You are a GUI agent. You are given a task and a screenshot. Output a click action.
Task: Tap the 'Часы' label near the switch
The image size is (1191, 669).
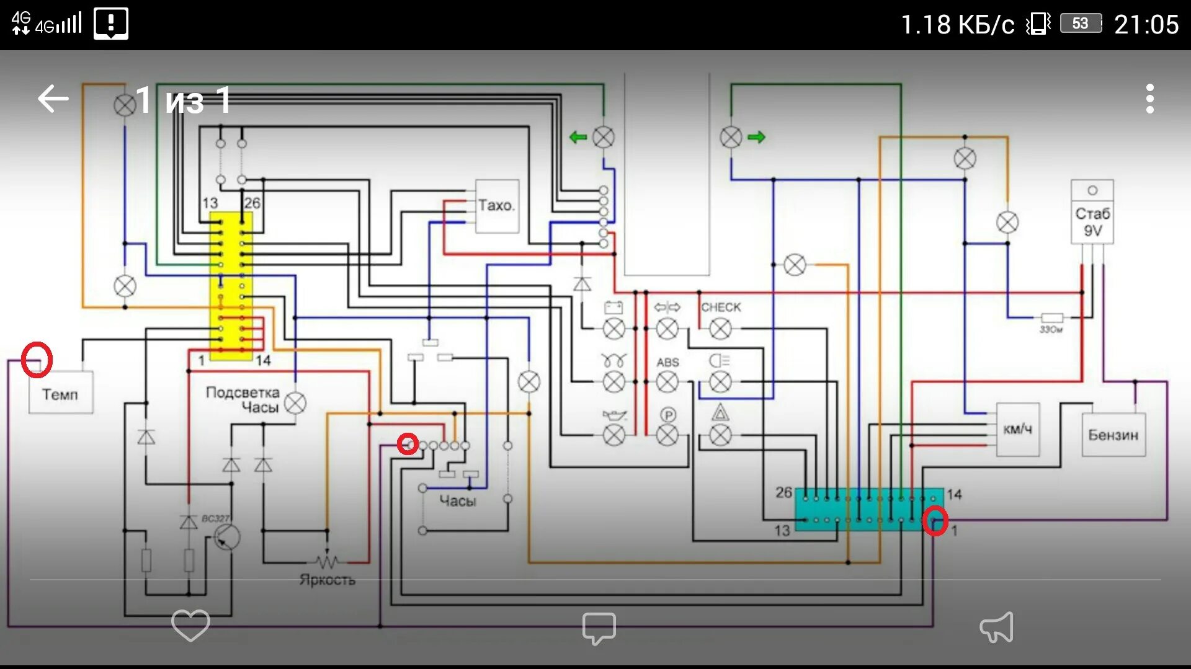point(458,501)
